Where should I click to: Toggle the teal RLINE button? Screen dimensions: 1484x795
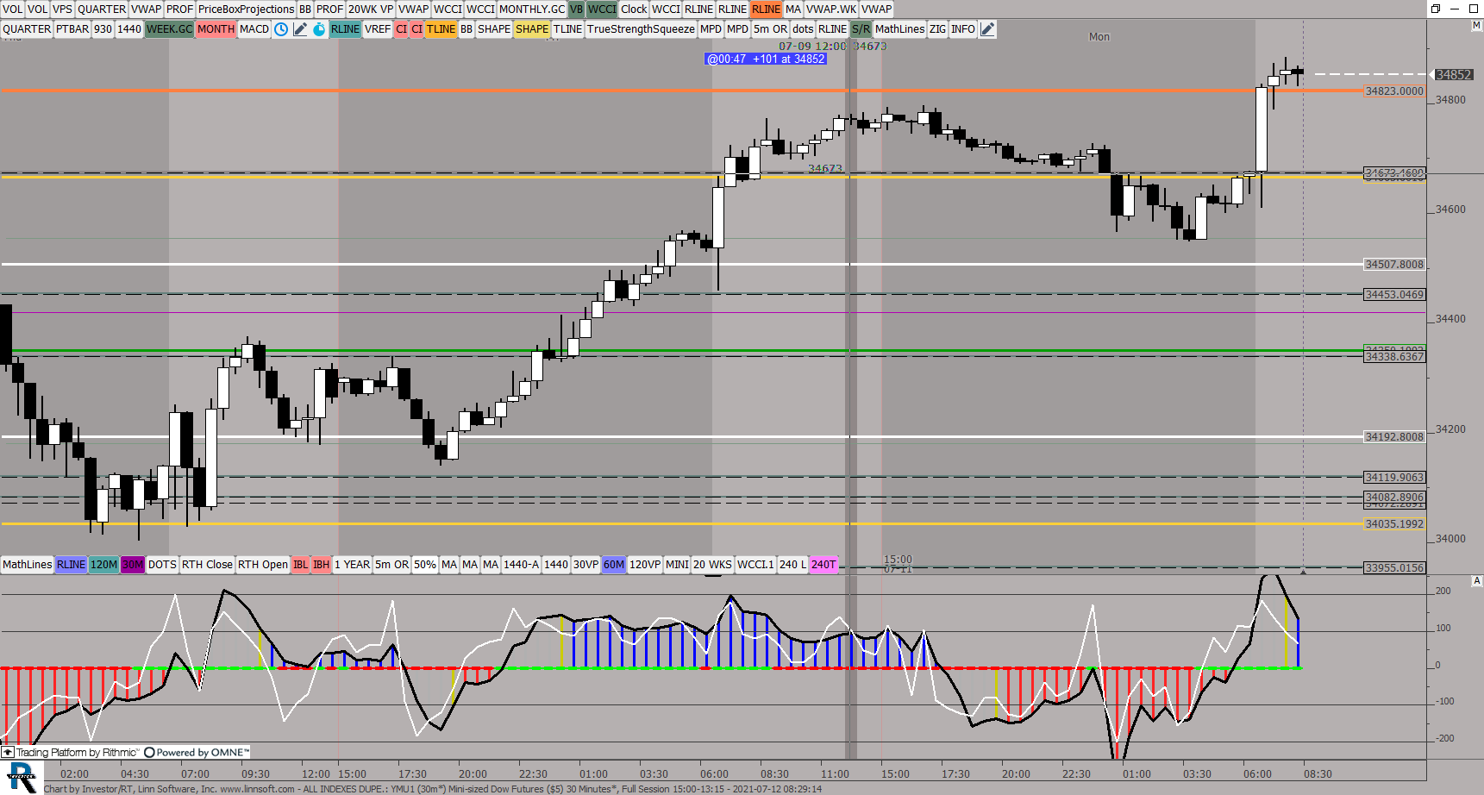345,28
